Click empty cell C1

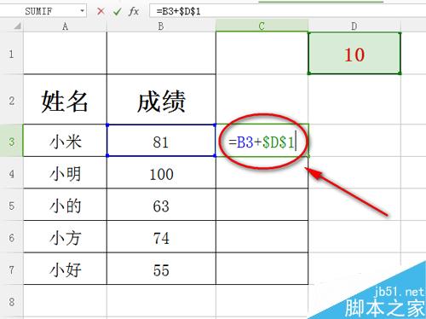[262, 53]
